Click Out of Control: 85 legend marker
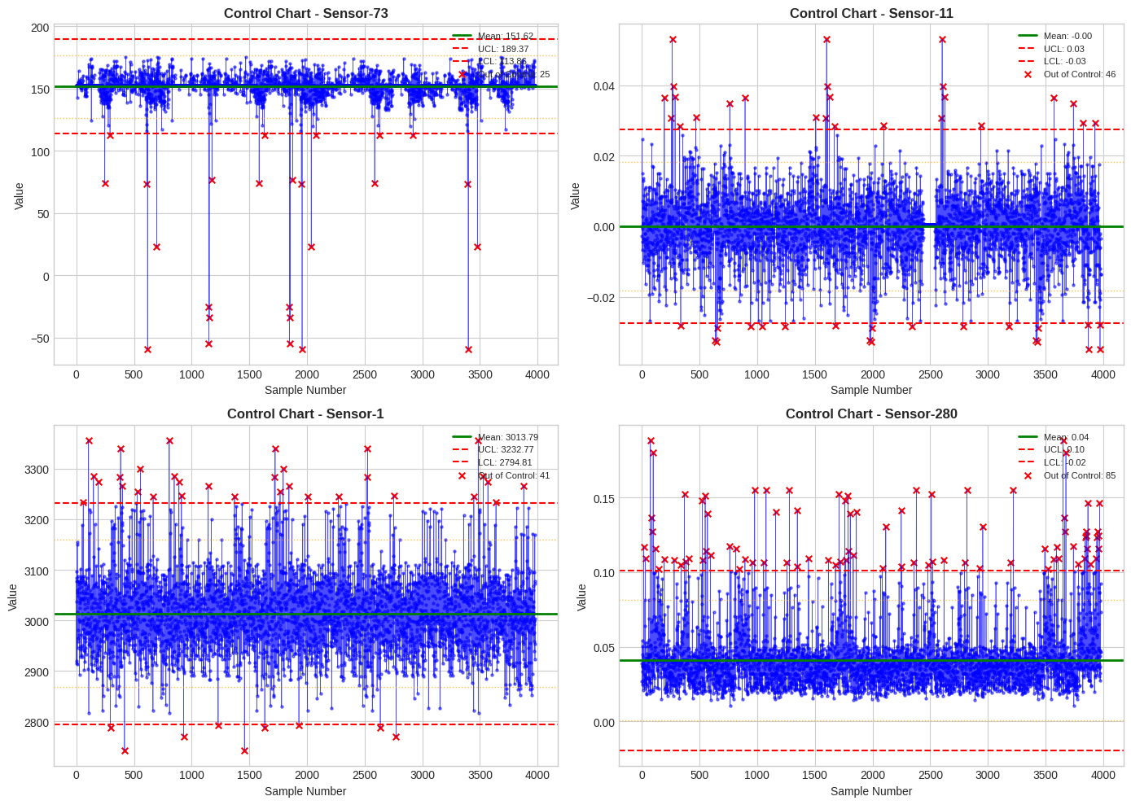Viewport: 1131px width, 805px height. click(x=1028, y=475)
